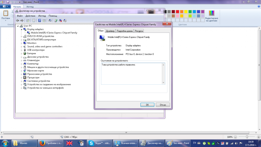The width and height of the screenshot is (261, 147).
Task: Select Клавиатури item in device tree
Action: (x=33, y=60)
